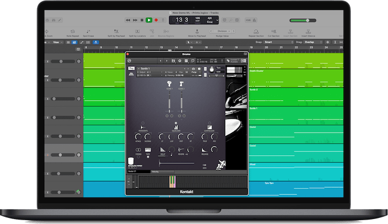Screen dimensions: 388x224
Task: Click nudge left arrow beside Division
Action: click(211, 31)
